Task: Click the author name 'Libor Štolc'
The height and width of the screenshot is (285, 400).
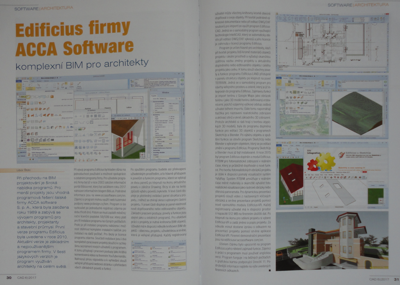Action: pyautogui.click(x=24, y=170)
